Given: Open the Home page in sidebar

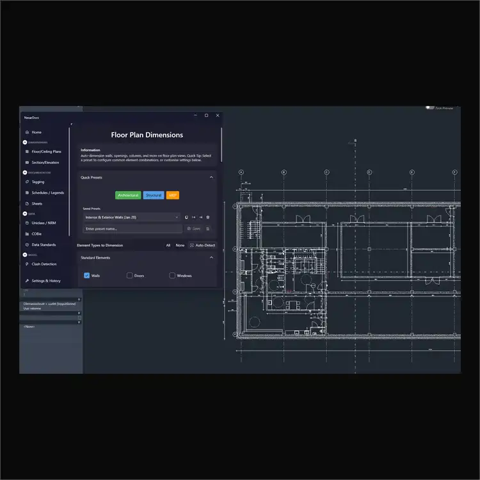Looking at the screenshot, I should [34, 132].
